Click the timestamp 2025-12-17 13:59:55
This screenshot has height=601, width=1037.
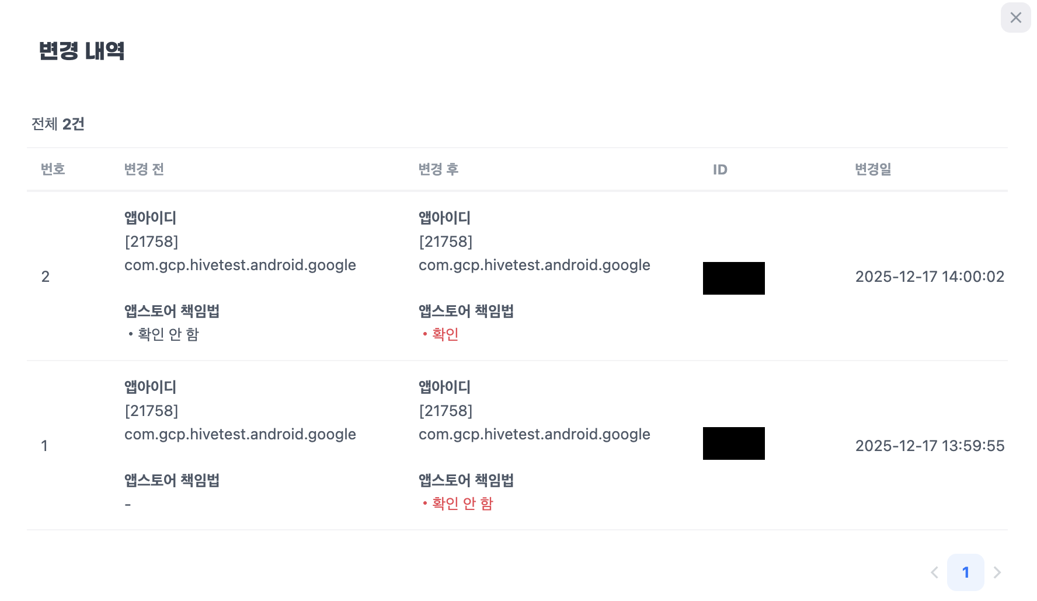point(930,446)
